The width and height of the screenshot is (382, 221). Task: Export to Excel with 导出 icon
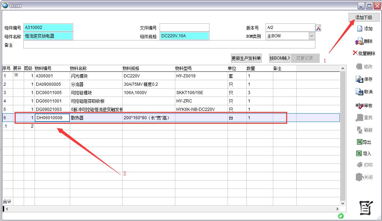pyautogui.click(x=359, y=142)
